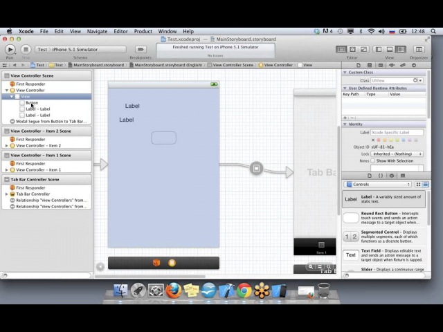Hide document outline with round arrow button
Screen dimensions: 443x332
[100, 266]
